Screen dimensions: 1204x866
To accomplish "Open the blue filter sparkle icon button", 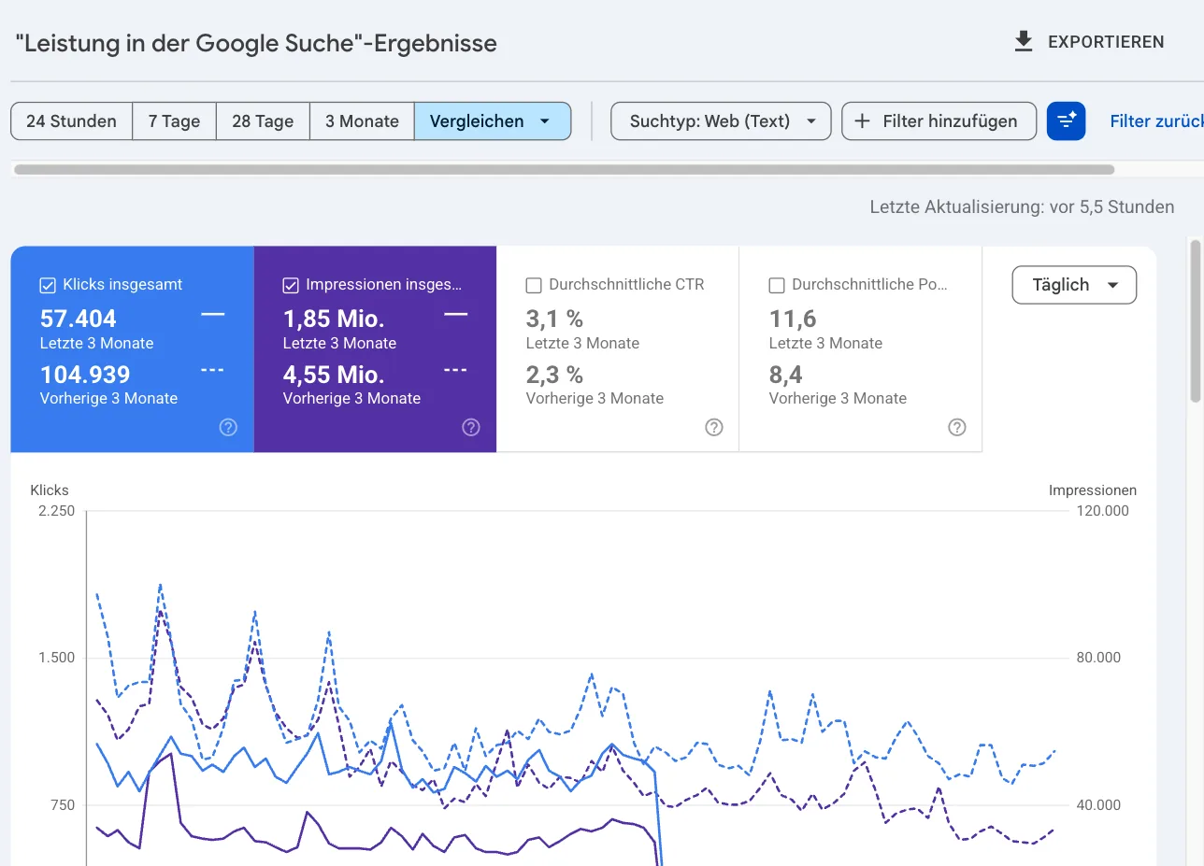I will pos(1066,121).
